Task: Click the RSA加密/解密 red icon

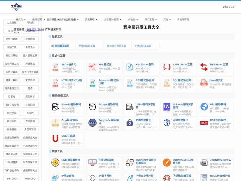Action: pos(204,123)
